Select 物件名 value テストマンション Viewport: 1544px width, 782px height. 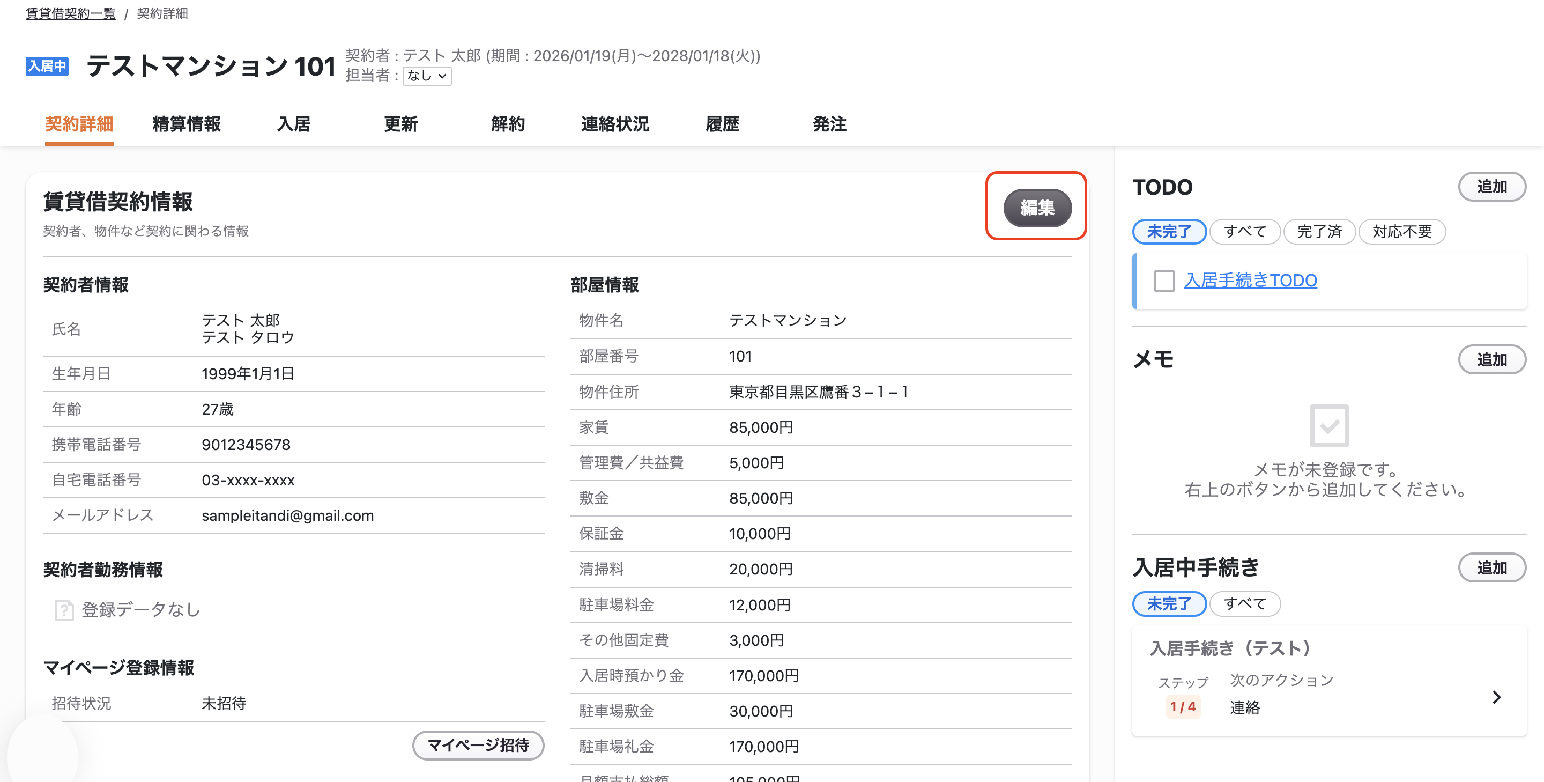788,320
